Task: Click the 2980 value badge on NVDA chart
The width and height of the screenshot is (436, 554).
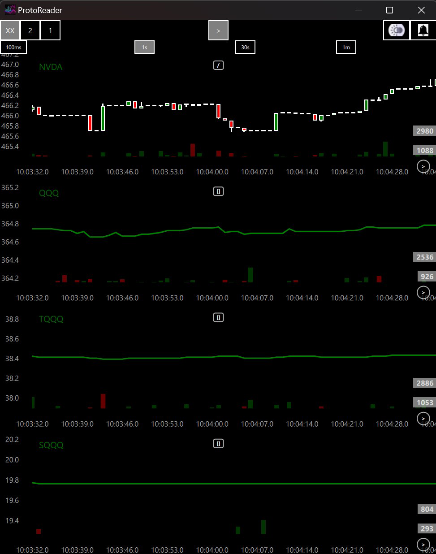Action: pos(424,130)
